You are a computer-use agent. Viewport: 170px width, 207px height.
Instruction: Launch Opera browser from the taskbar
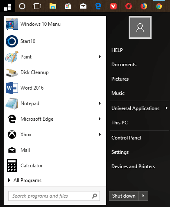pyautogui.click(x=129, y=6)
